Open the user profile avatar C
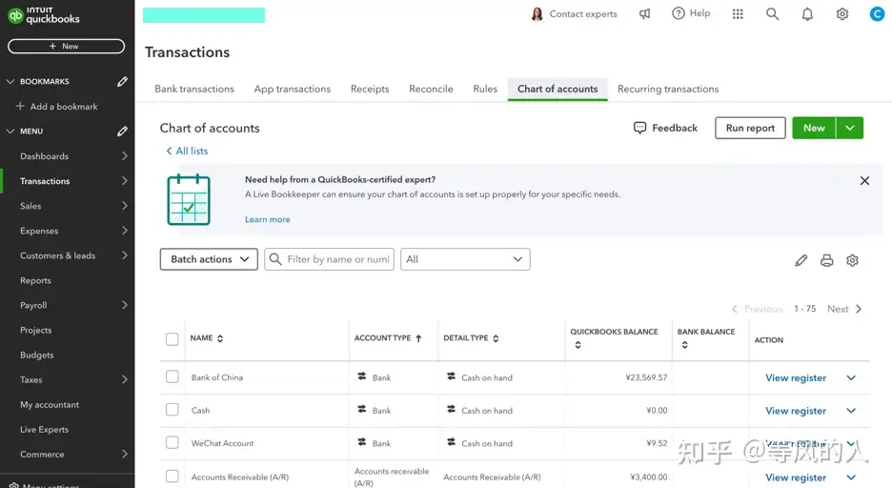The height and width of the screenshot is (488, 892). (877, 13)
